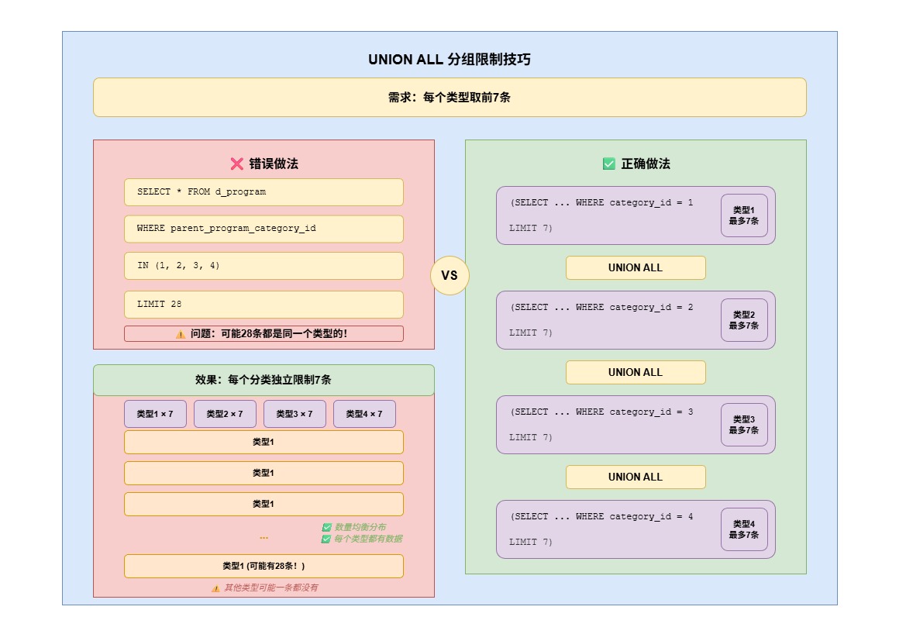This screenshot has height=641, width=906.
Task: Select the title UNION ALL 分组限制技巧
Action: (450, 60)
